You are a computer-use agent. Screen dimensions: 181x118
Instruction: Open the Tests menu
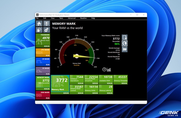tap(61, 18)
